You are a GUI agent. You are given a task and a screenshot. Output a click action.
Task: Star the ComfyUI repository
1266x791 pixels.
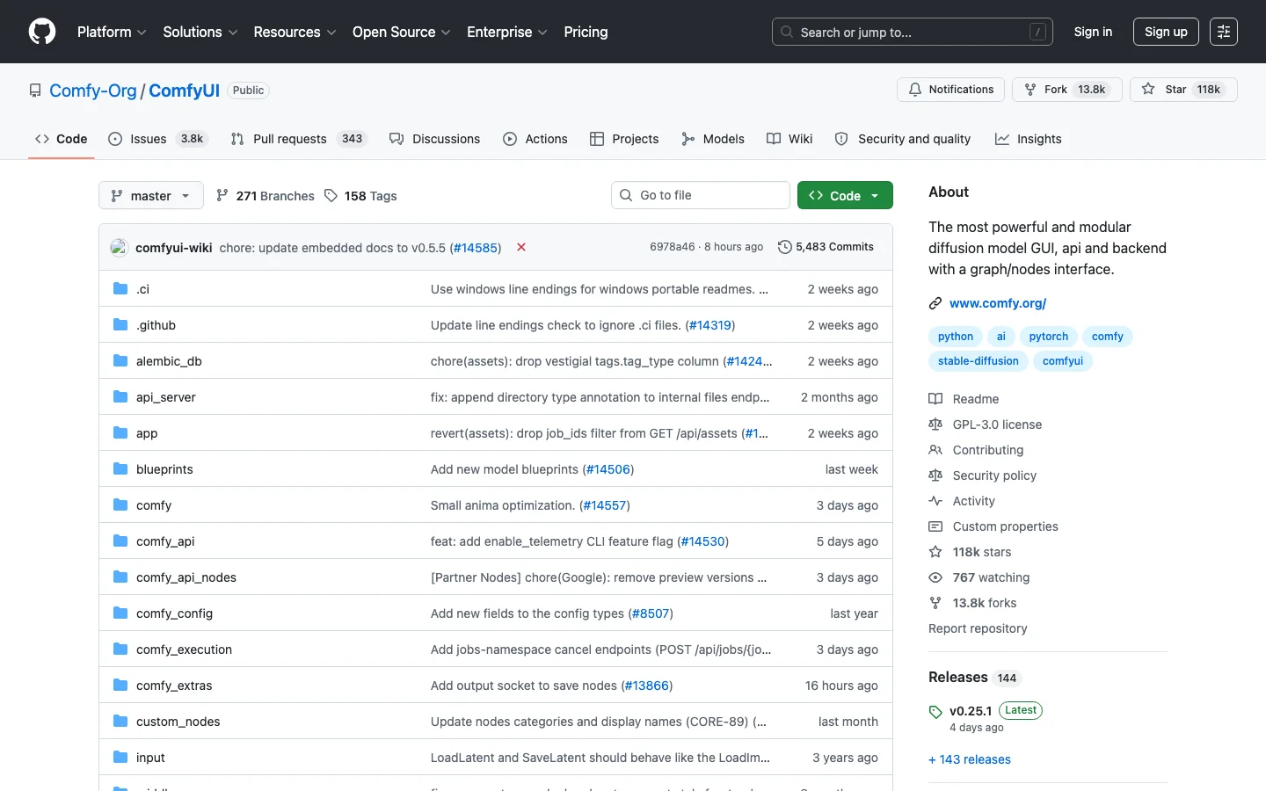pos(1183,90)
